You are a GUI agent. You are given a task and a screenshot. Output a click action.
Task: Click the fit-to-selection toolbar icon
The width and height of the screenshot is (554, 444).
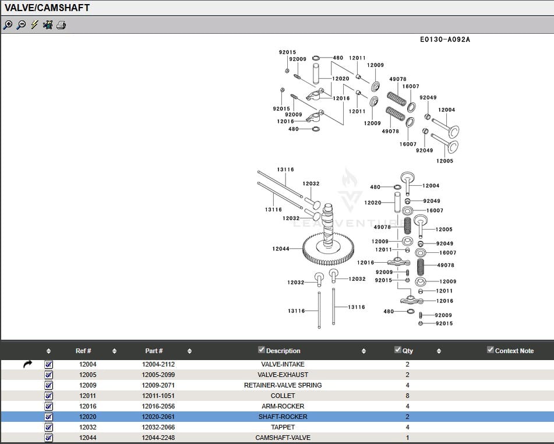coord(48,25)
